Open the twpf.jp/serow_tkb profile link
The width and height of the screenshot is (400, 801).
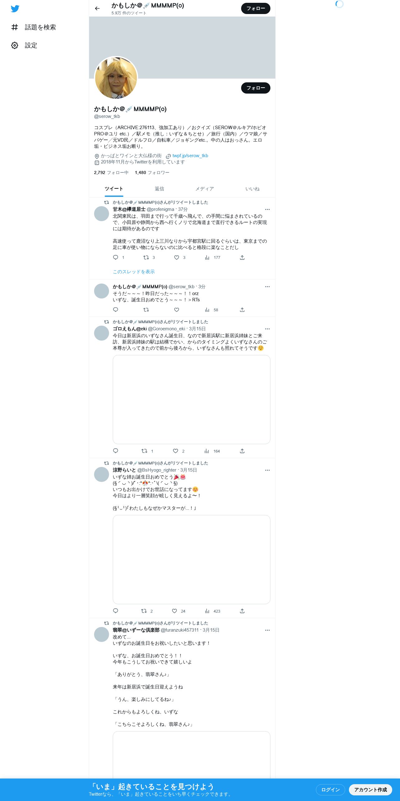click(x=190, y=156)
